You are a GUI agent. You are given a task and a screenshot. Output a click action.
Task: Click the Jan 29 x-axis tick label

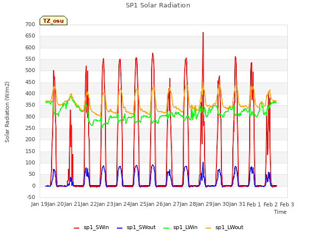(205, 204)
